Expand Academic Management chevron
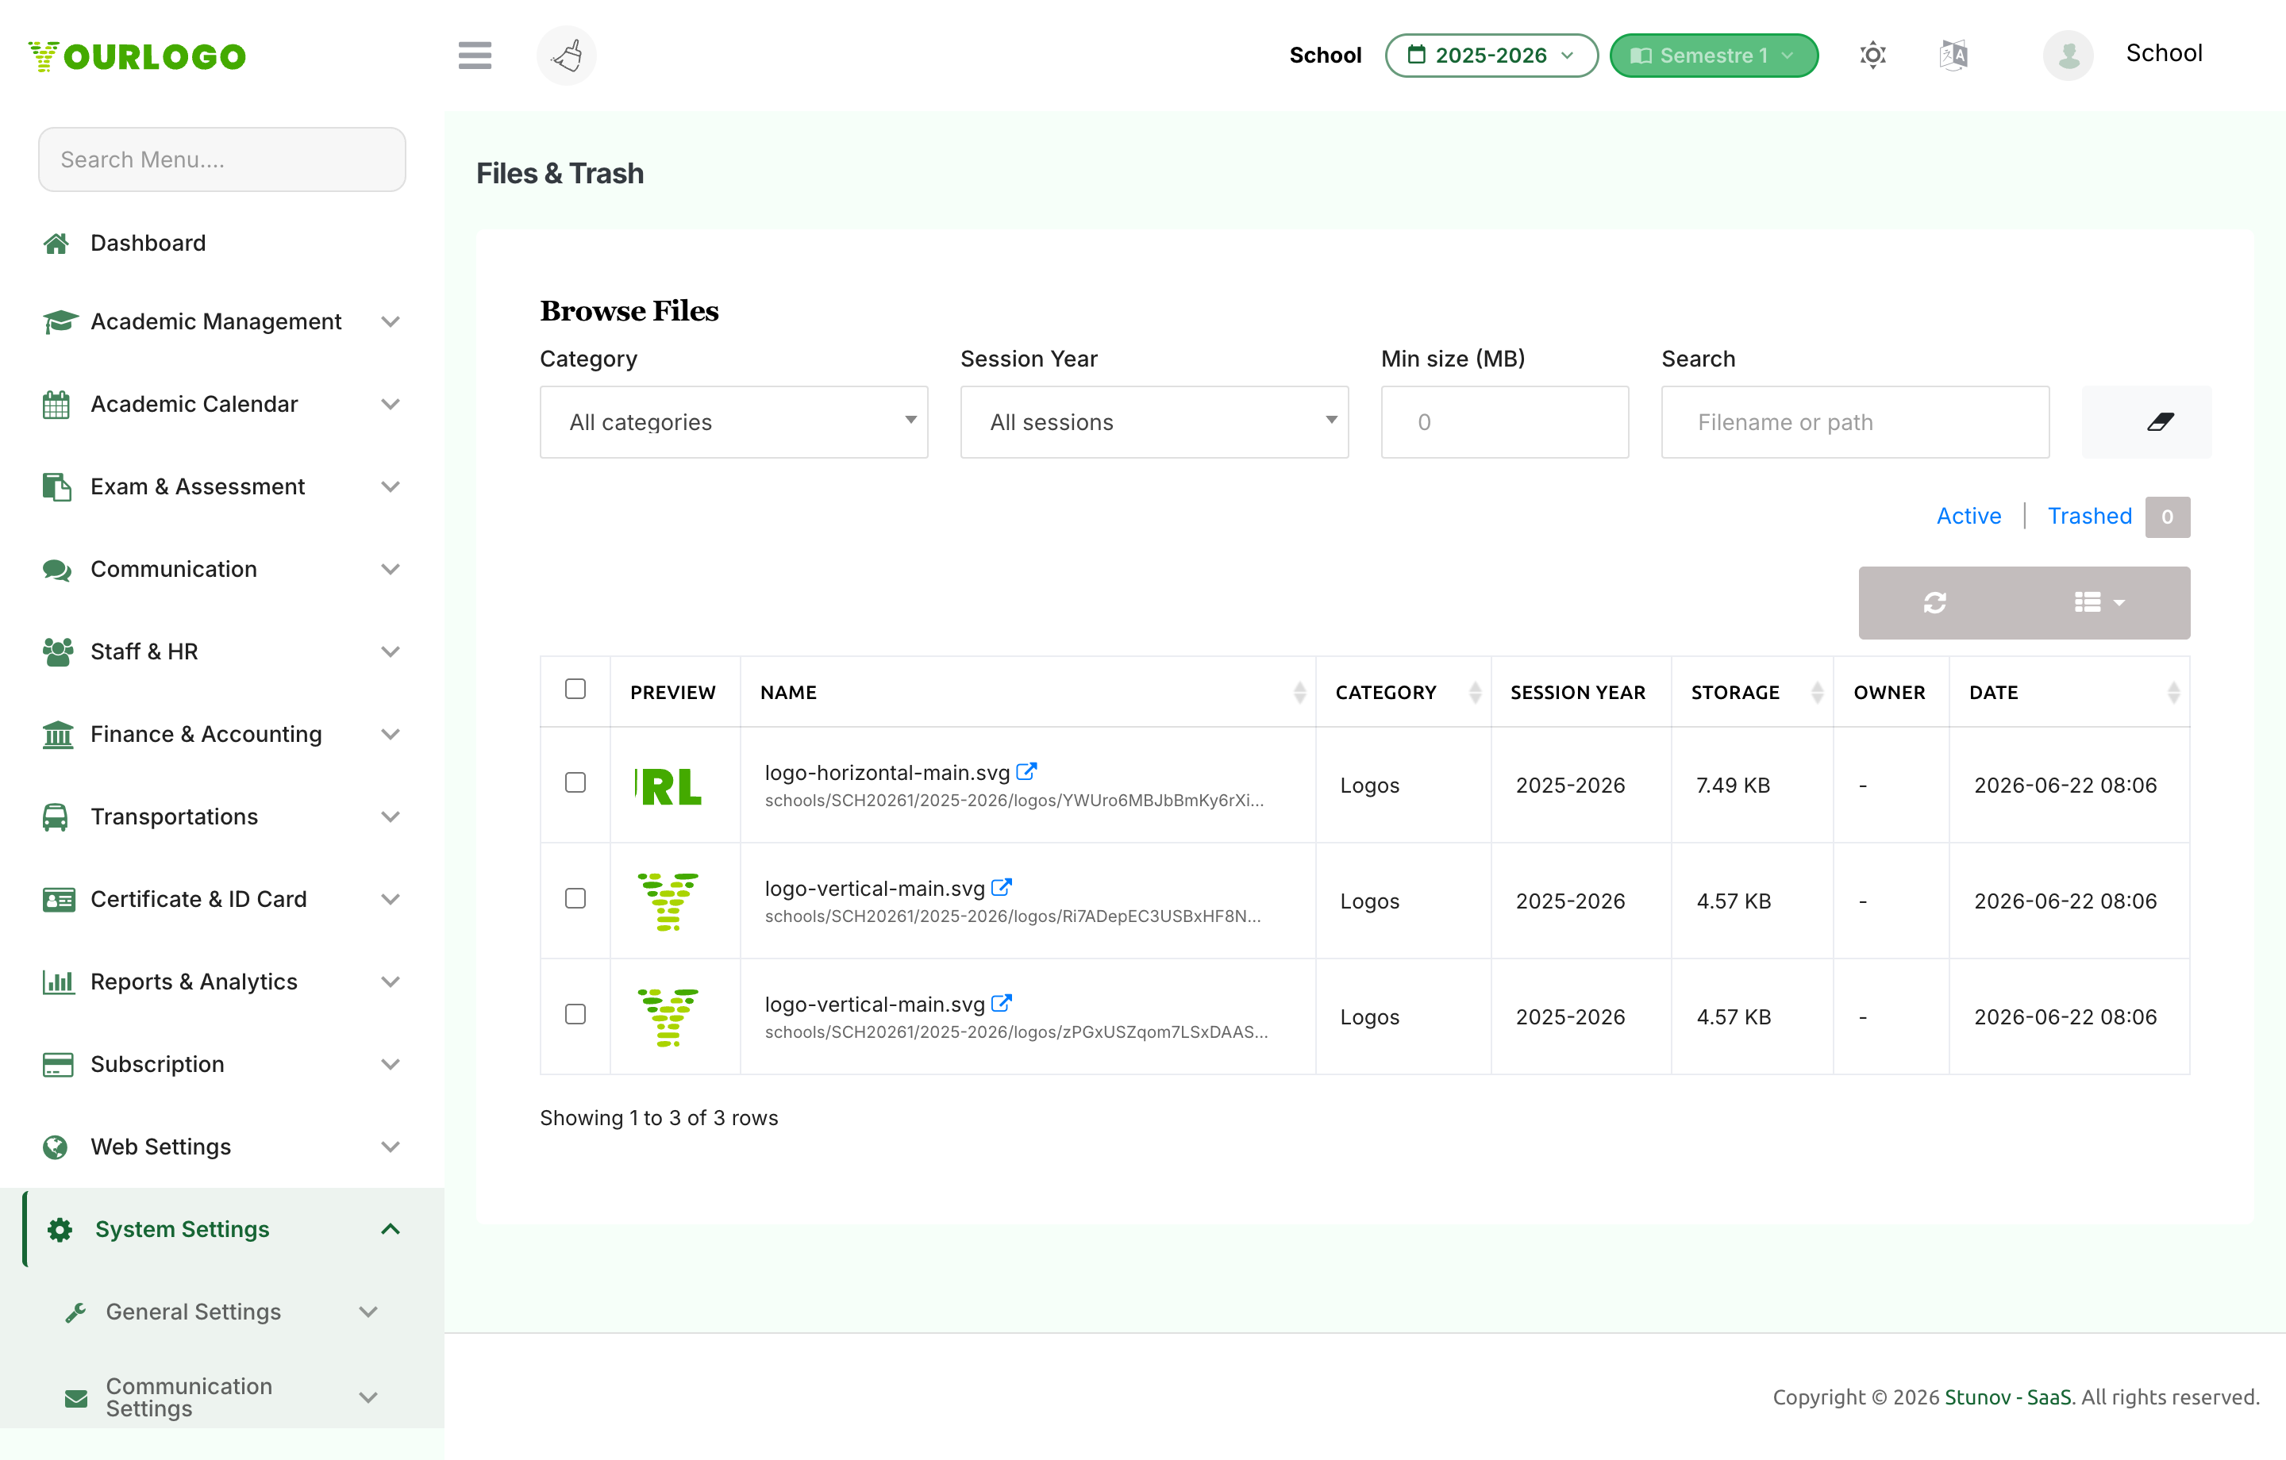Screen dimensions: 2286x1460 coord(391,322)
